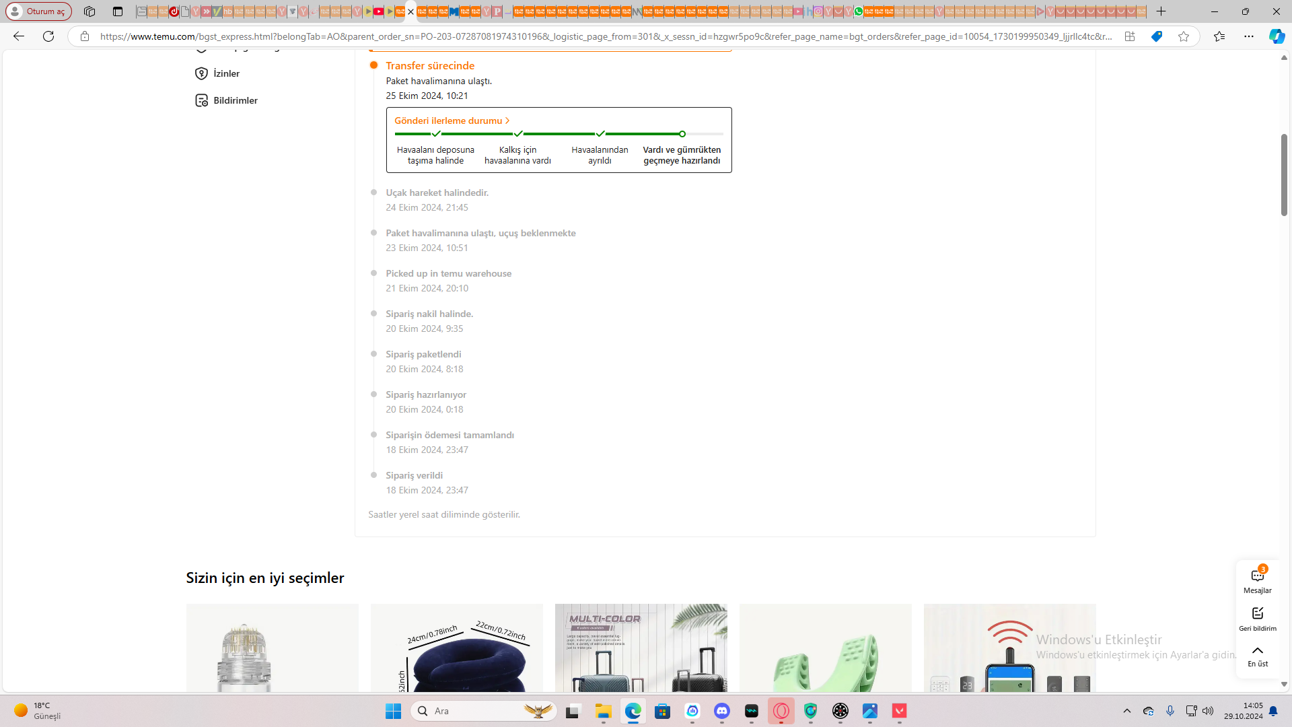Open the neck pillow product thumbnail
This screenshot has height=727, width=1292.
tap(456, 648)
